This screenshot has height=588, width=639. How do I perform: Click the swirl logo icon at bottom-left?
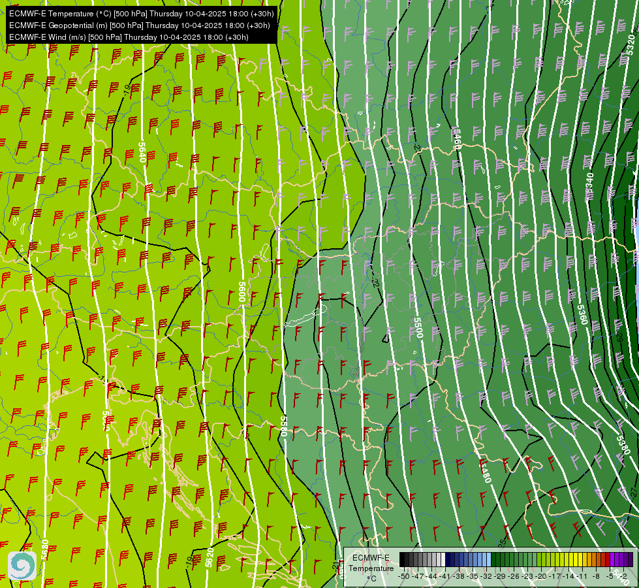pos(22,566)
